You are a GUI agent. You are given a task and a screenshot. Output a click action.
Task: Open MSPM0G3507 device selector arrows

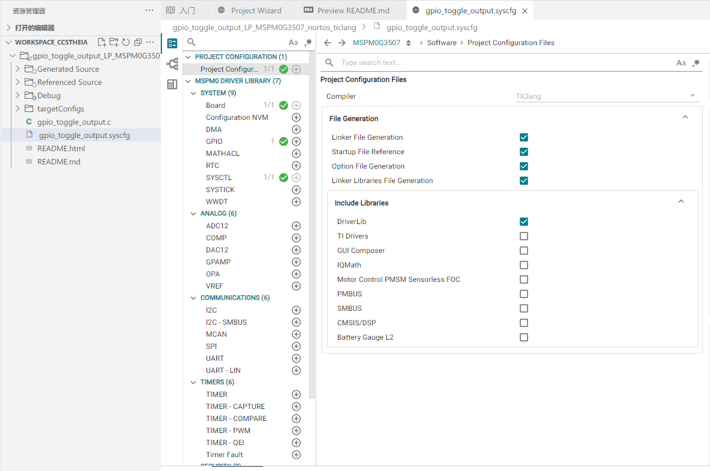[408, 43]
